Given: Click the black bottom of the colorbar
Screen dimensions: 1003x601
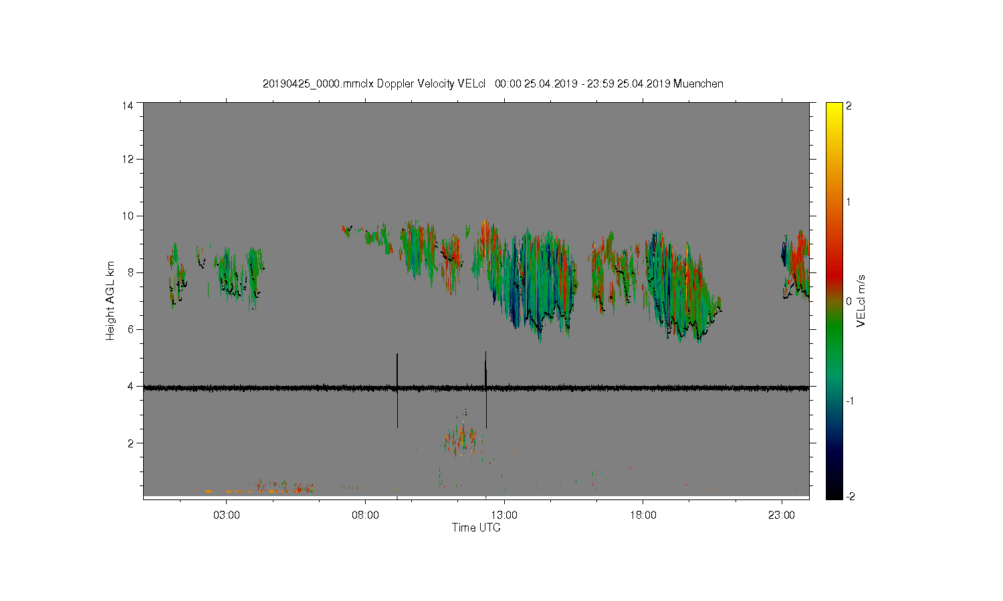Looking at the screenshot, I should [834, 493].
